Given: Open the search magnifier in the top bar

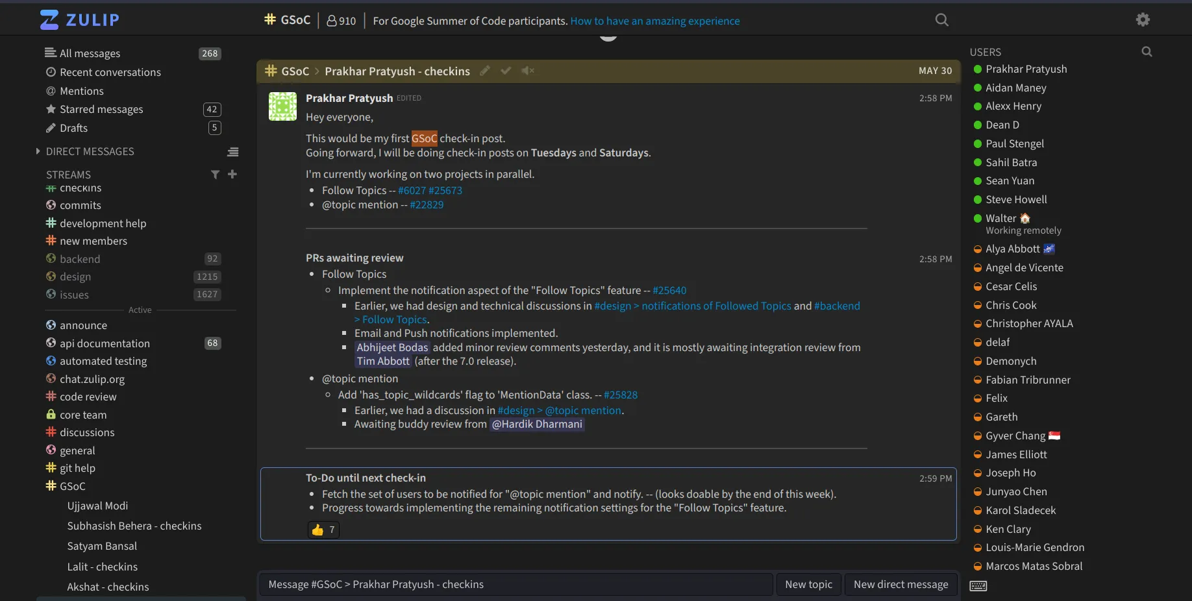Looking at the screenshot, I should coord(941,20).
